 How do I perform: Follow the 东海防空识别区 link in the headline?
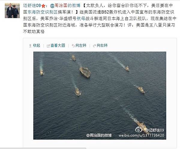[x=42, y=12]
